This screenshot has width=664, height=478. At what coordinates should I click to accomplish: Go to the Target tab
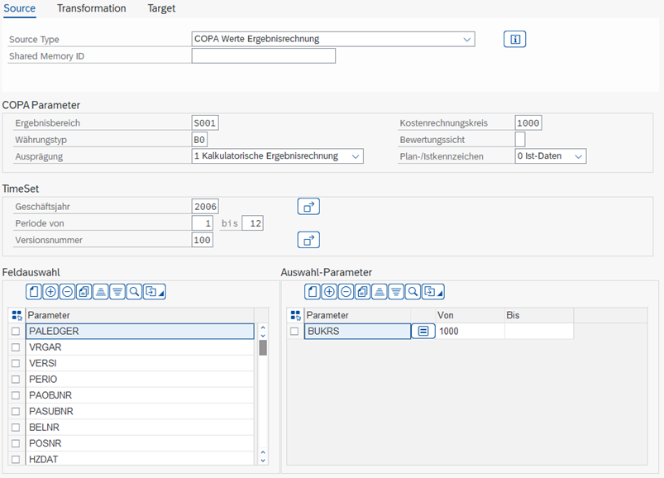click(161, 8)
